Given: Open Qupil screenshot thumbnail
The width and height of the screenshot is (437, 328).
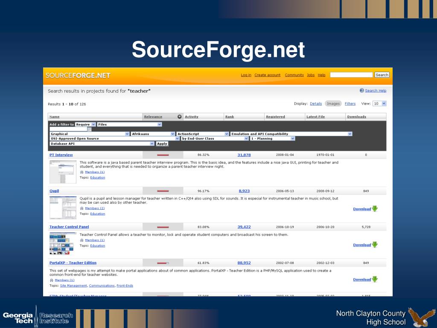Looking at the screenshot, I should 63,208.
